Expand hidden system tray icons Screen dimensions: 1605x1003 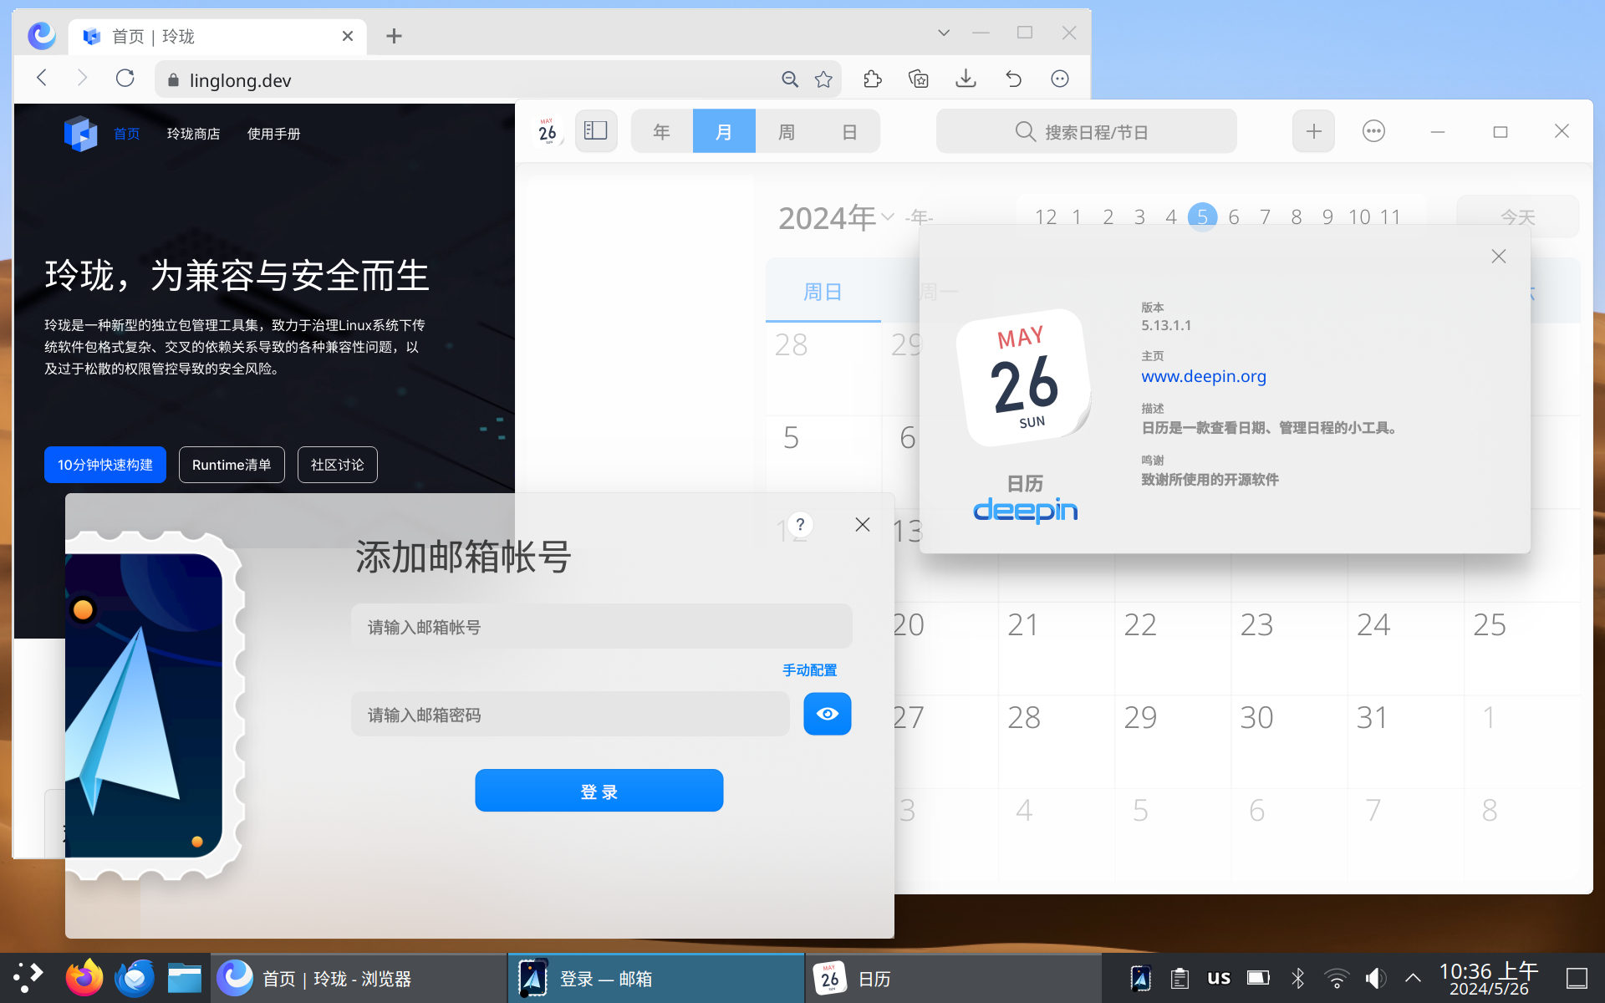[1412, 977]
